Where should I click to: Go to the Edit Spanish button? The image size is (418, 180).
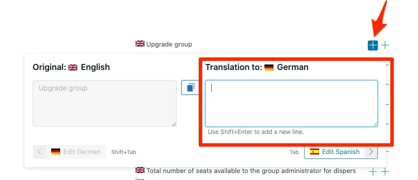(341, 151)
